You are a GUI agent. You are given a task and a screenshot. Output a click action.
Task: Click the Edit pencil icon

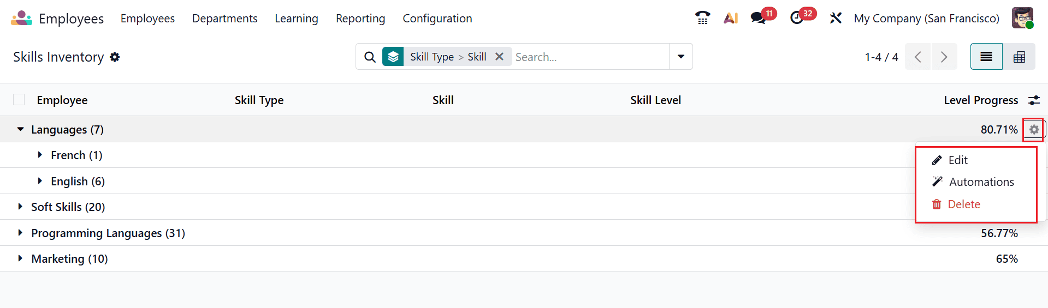[937, 160]
